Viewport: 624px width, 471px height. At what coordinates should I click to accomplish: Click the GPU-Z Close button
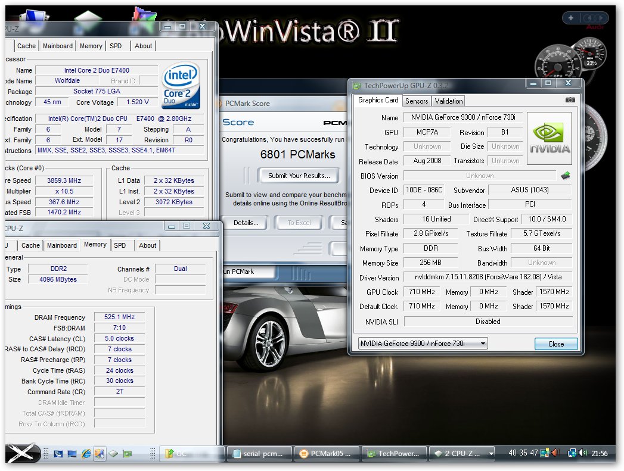pos(555,344)
